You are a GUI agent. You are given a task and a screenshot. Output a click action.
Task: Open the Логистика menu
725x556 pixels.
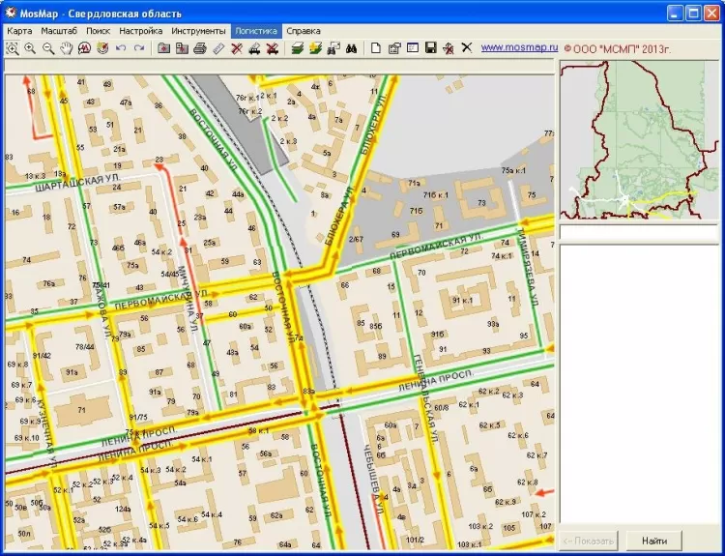click(256, 31)
